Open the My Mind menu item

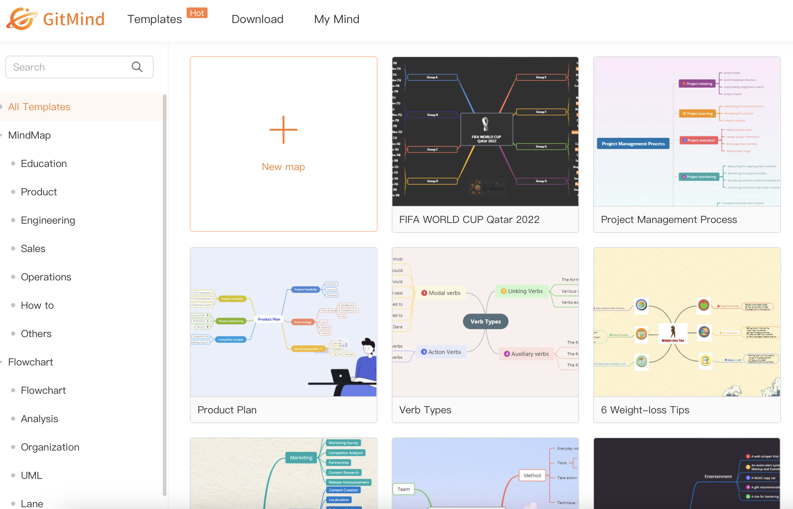pyautogui.click(x=337, y=19)
